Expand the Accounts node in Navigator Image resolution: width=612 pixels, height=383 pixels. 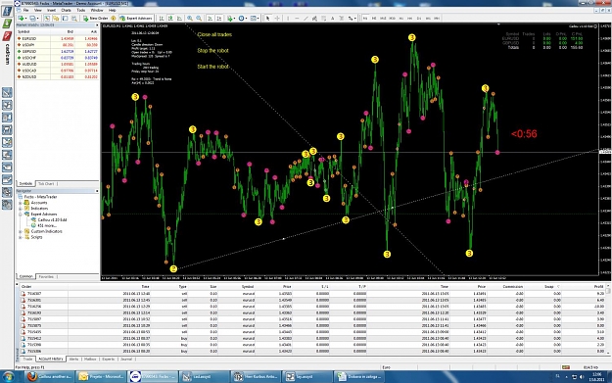[x=21, y=203]
